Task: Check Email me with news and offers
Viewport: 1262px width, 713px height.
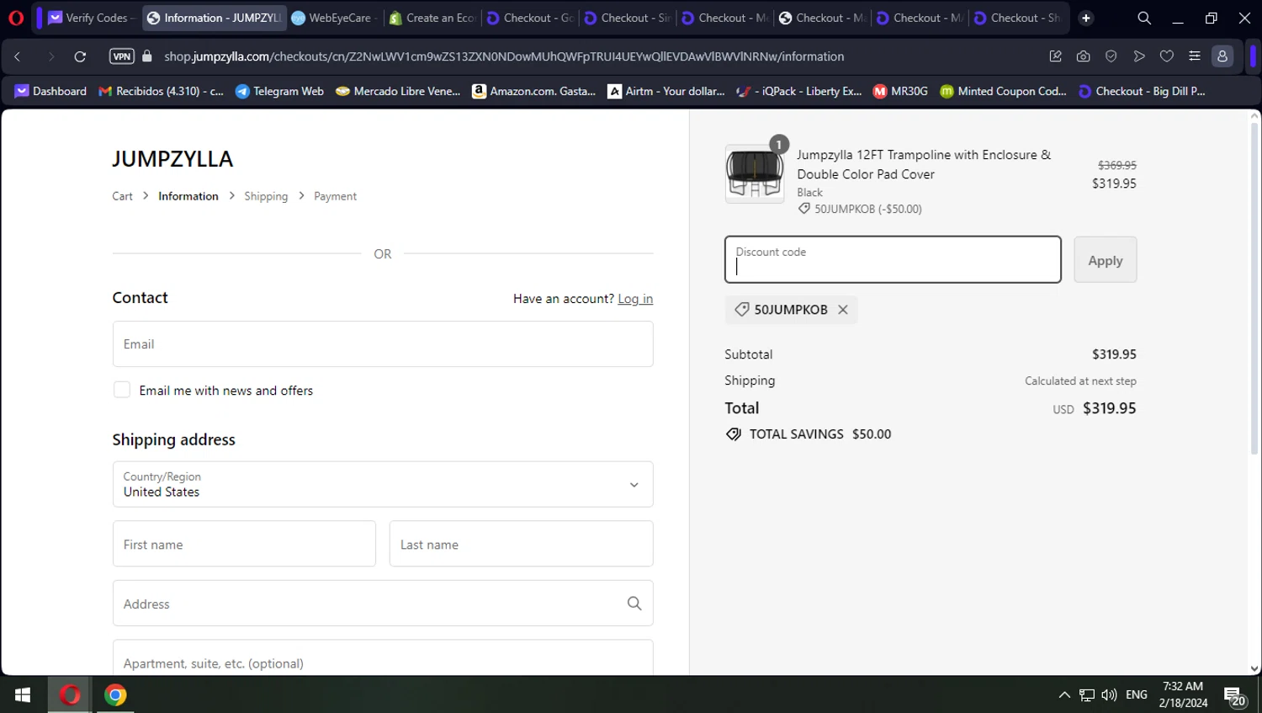Action: coord(122,390)
